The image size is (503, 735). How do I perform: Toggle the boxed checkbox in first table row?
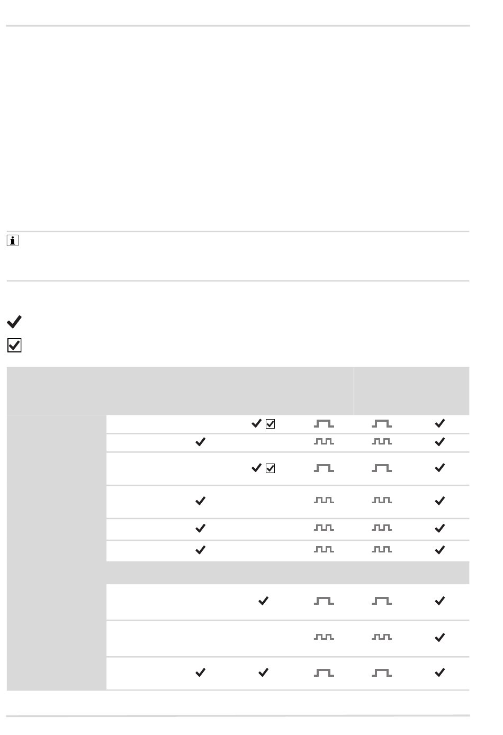pyautogui.click(x=270, y=423)
